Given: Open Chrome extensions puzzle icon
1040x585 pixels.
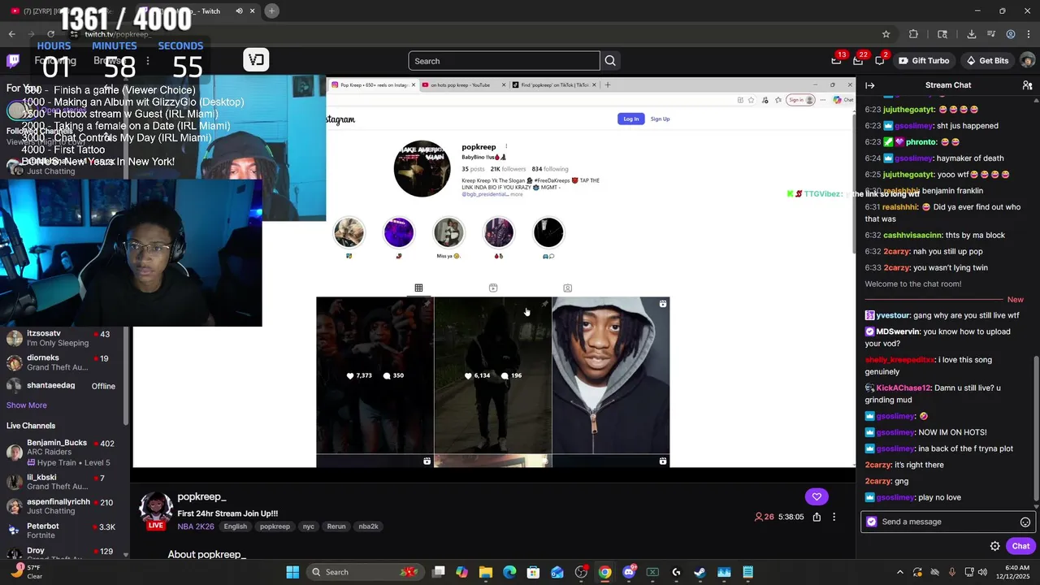Looking at the screenshot, I should coord(913,34).
